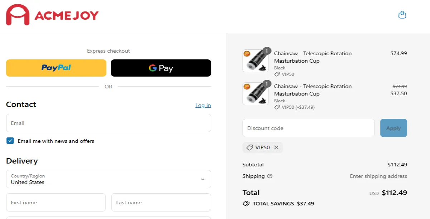This screenshot has width=430, height=219.
Task: Click the second discounted Chainsaw product thumbnail
Action: point(255,93)
